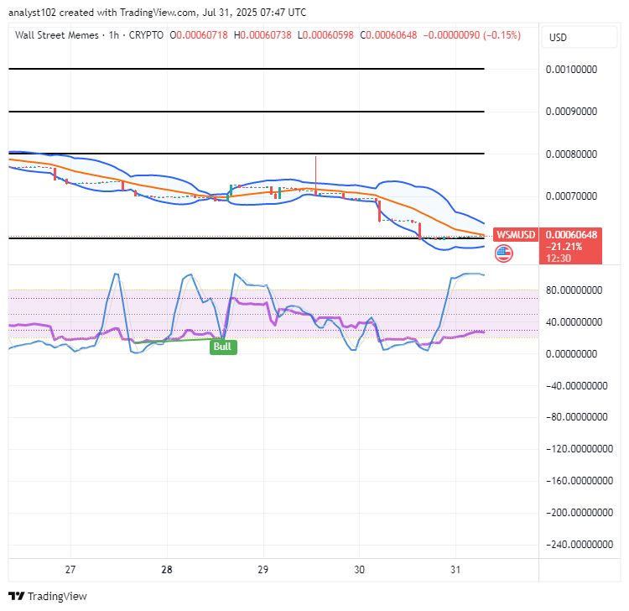The image size is (629, 611).
Task: Click date 30 on time axis
Action: coord(360,570)
